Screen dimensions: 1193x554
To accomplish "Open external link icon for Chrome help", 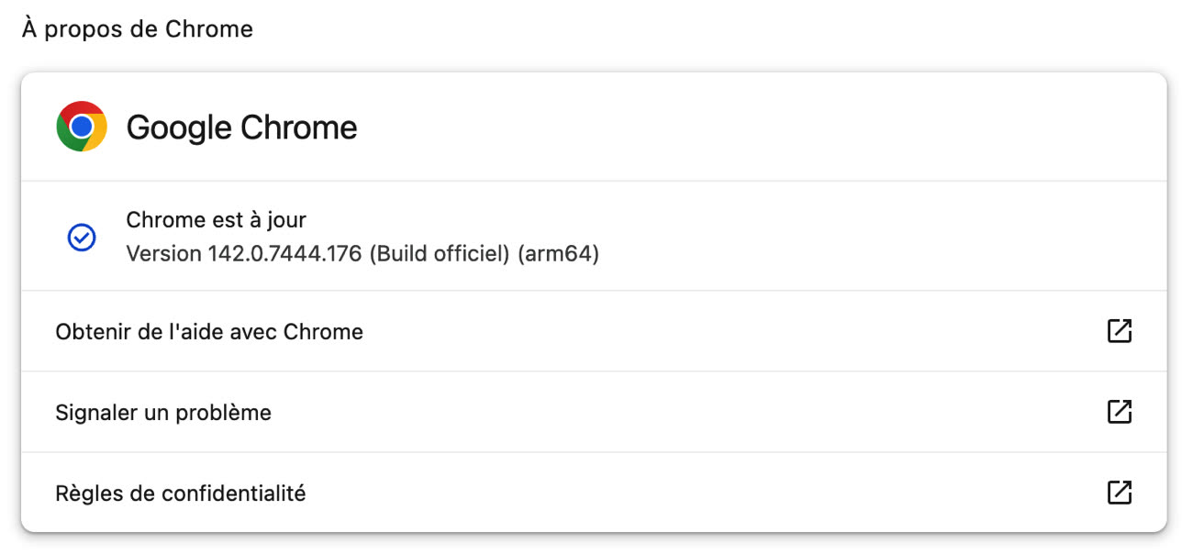I will click(1120, 331).
